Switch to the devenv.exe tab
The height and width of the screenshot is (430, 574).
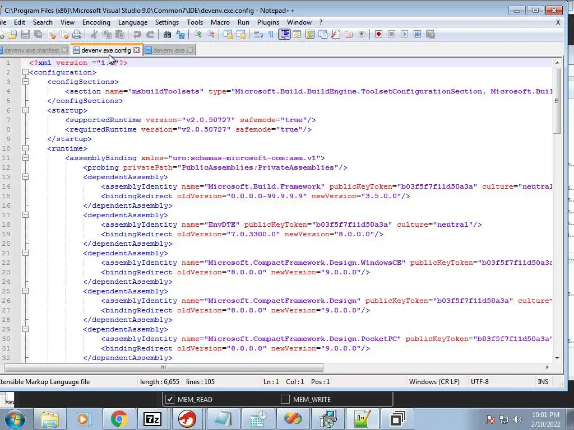(169, 50)
